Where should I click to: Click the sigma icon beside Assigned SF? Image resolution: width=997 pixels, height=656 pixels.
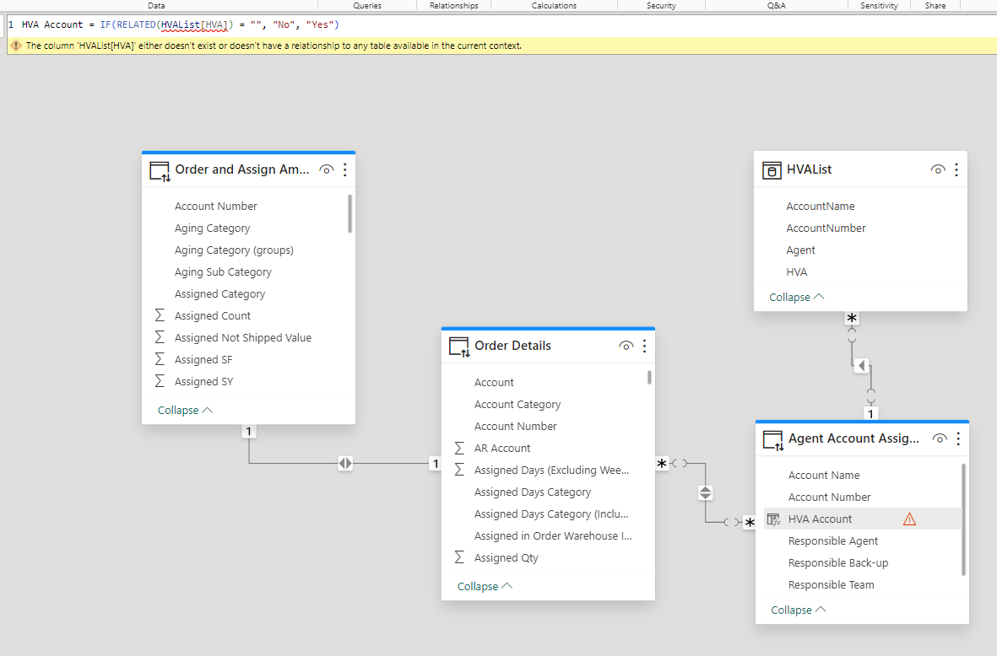(160, 359)
